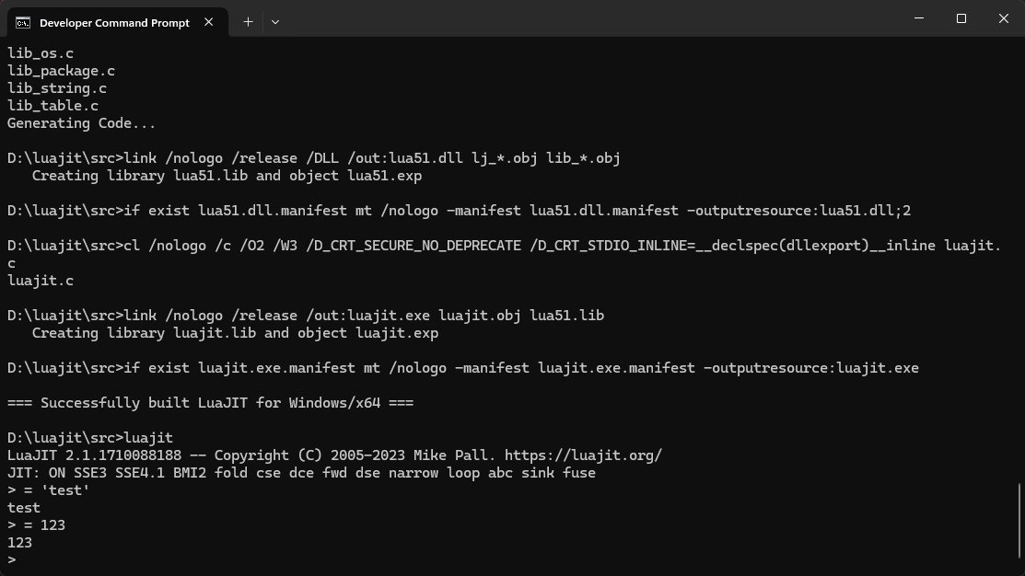Image resolution: width=1025 pixels, height=576 pixels.
Task: Click the "test" output line
Action: click(24, 508)
